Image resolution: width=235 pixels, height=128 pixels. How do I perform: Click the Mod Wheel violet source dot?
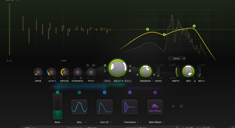point(155,92)
